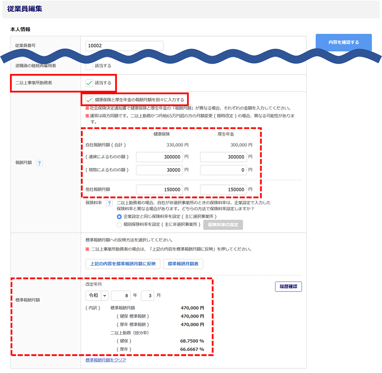Click 内容を確認する button

(x=344, y=43)
